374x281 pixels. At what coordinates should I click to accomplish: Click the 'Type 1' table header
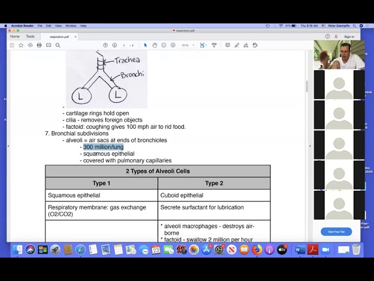pyautogui.click(x=101, y=183)
